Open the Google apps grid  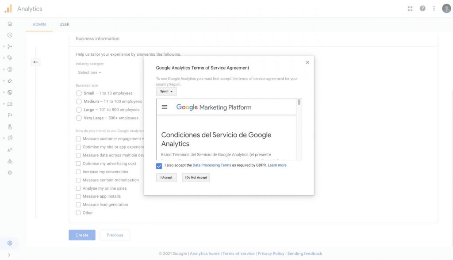pos(410,9)
